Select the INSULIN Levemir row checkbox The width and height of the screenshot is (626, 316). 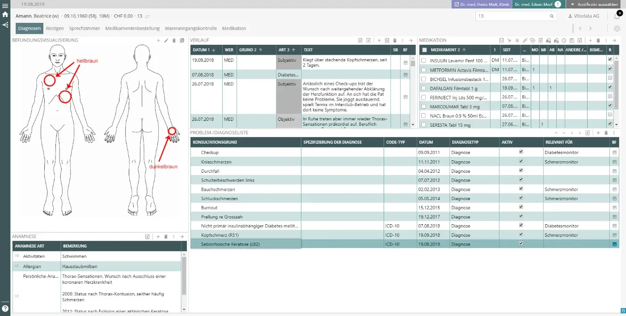(x=424, y=60)
